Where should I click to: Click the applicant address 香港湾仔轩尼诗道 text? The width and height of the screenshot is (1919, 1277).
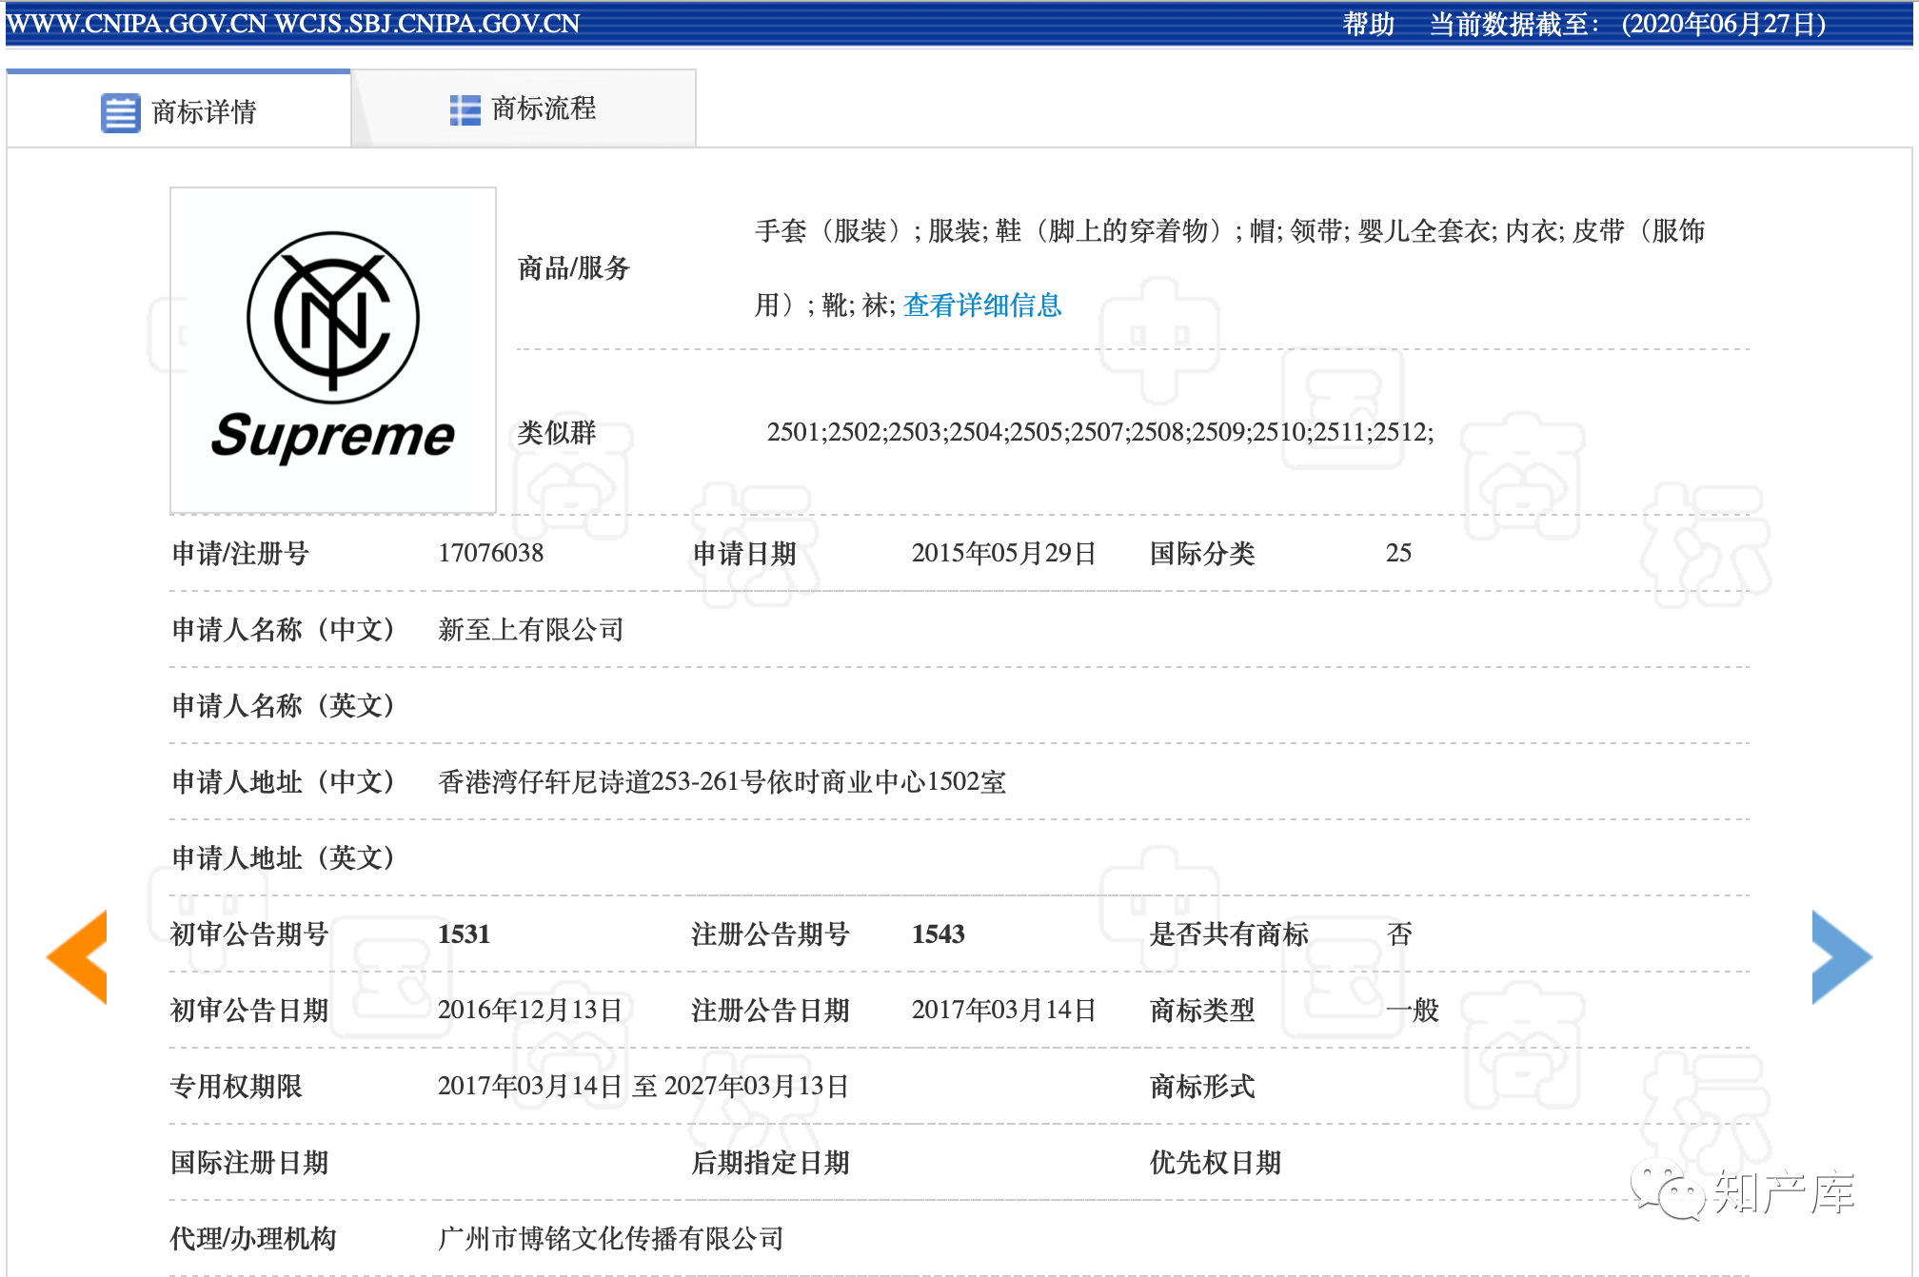point(721,781)
